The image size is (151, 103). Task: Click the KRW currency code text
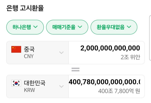coord(29,90)
